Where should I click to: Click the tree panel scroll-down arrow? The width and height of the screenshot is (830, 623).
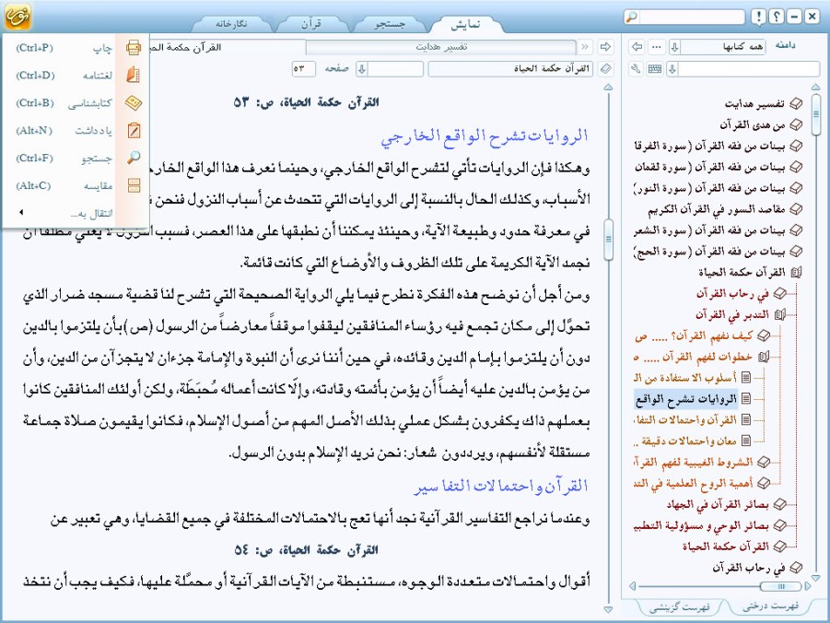[815, 578]
